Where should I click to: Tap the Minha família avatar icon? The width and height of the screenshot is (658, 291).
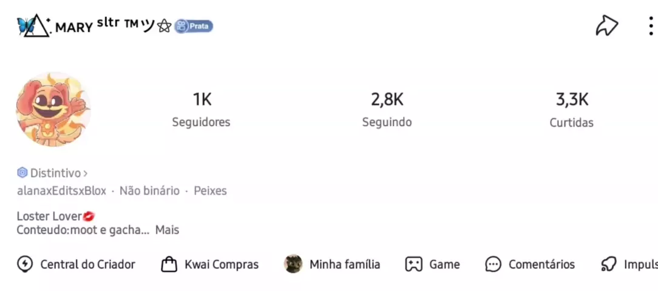click(x=293, y=264)
